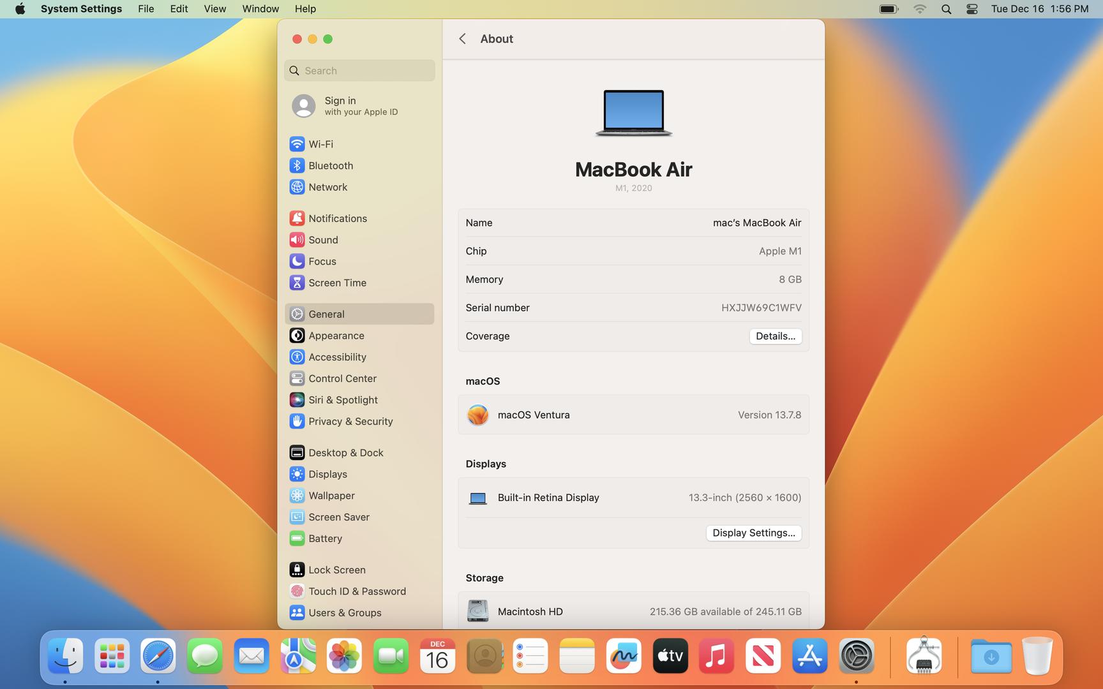Select Siri & Spotlight settings
The width and height of the screenshot is (1103, 689).
342,400
